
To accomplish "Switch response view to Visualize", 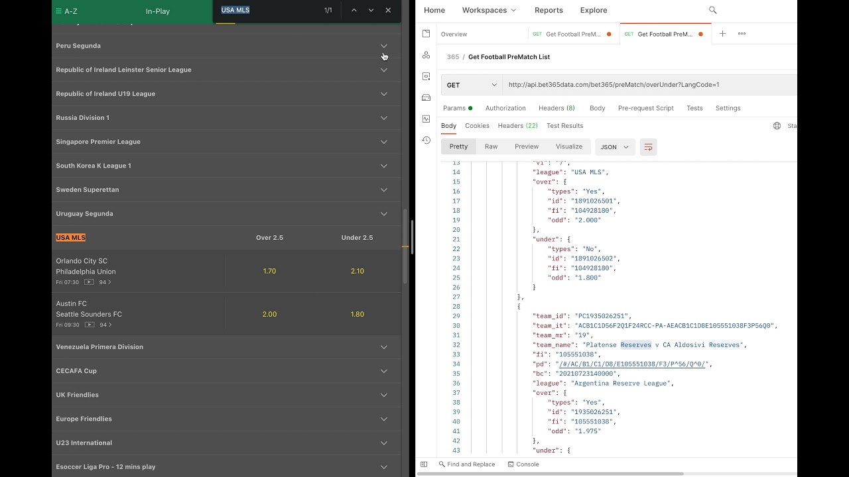I will coord(569,146).
